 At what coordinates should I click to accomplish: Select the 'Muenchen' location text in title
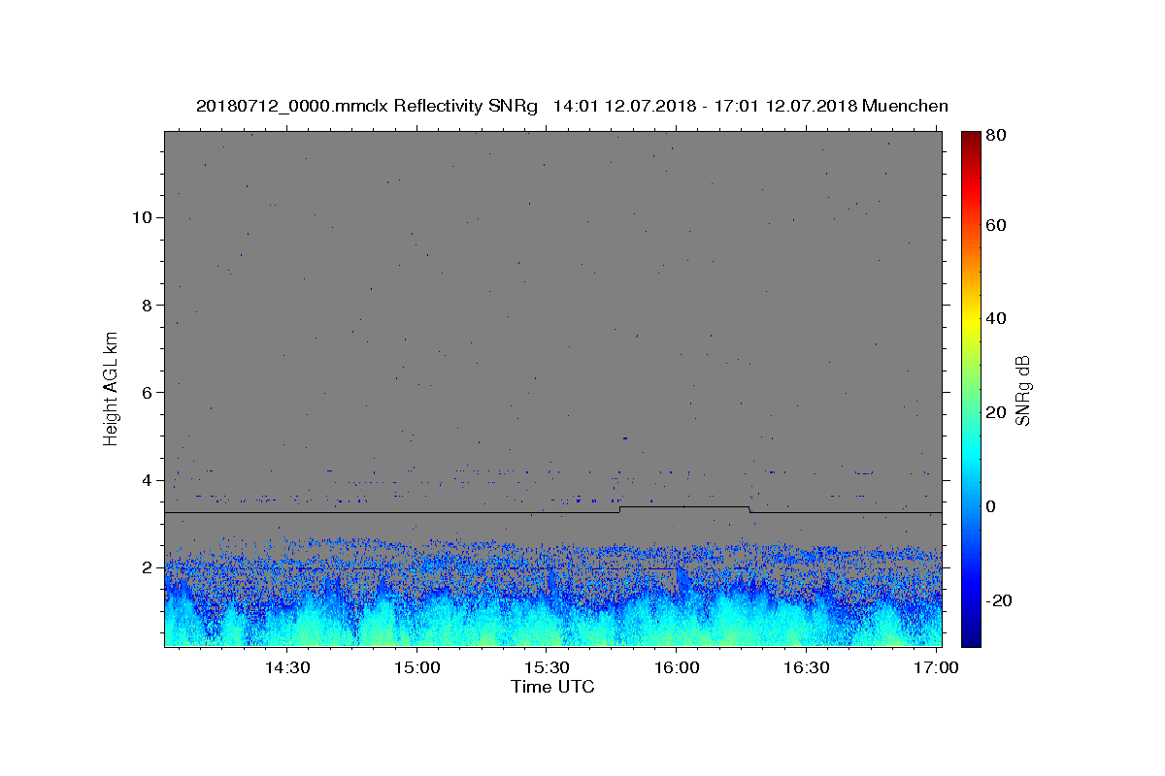point(905,106)
